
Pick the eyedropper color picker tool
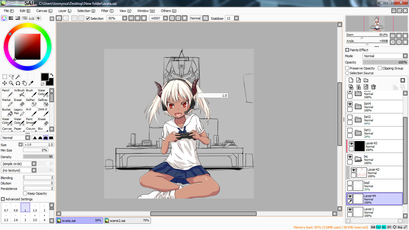pos(31,83)
